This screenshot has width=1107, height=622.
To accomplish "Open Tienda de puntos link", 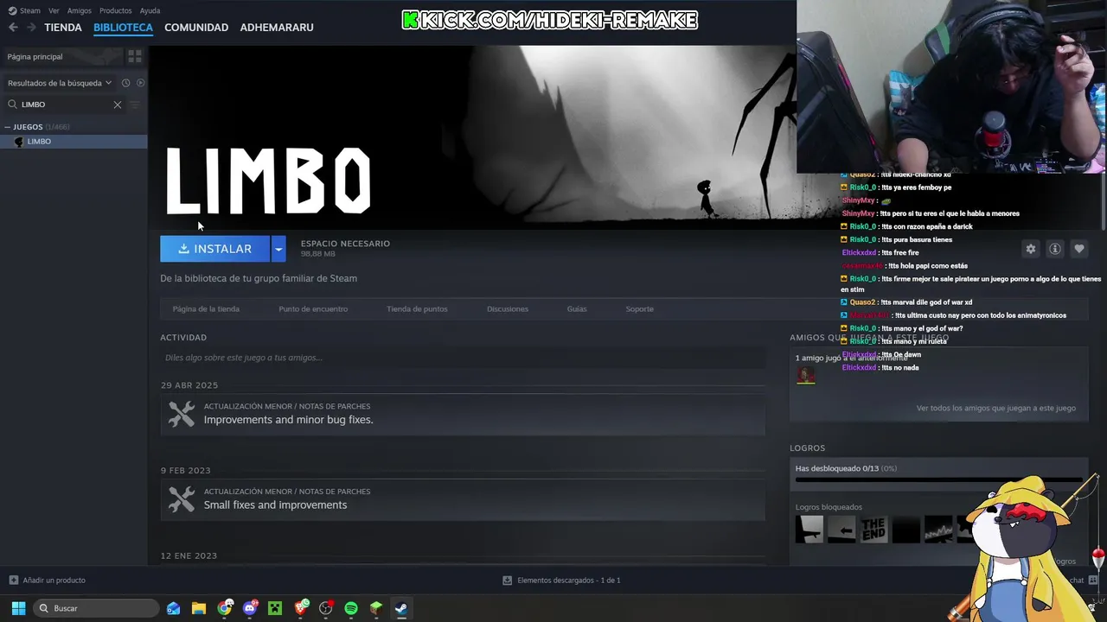I will point(417,309).
